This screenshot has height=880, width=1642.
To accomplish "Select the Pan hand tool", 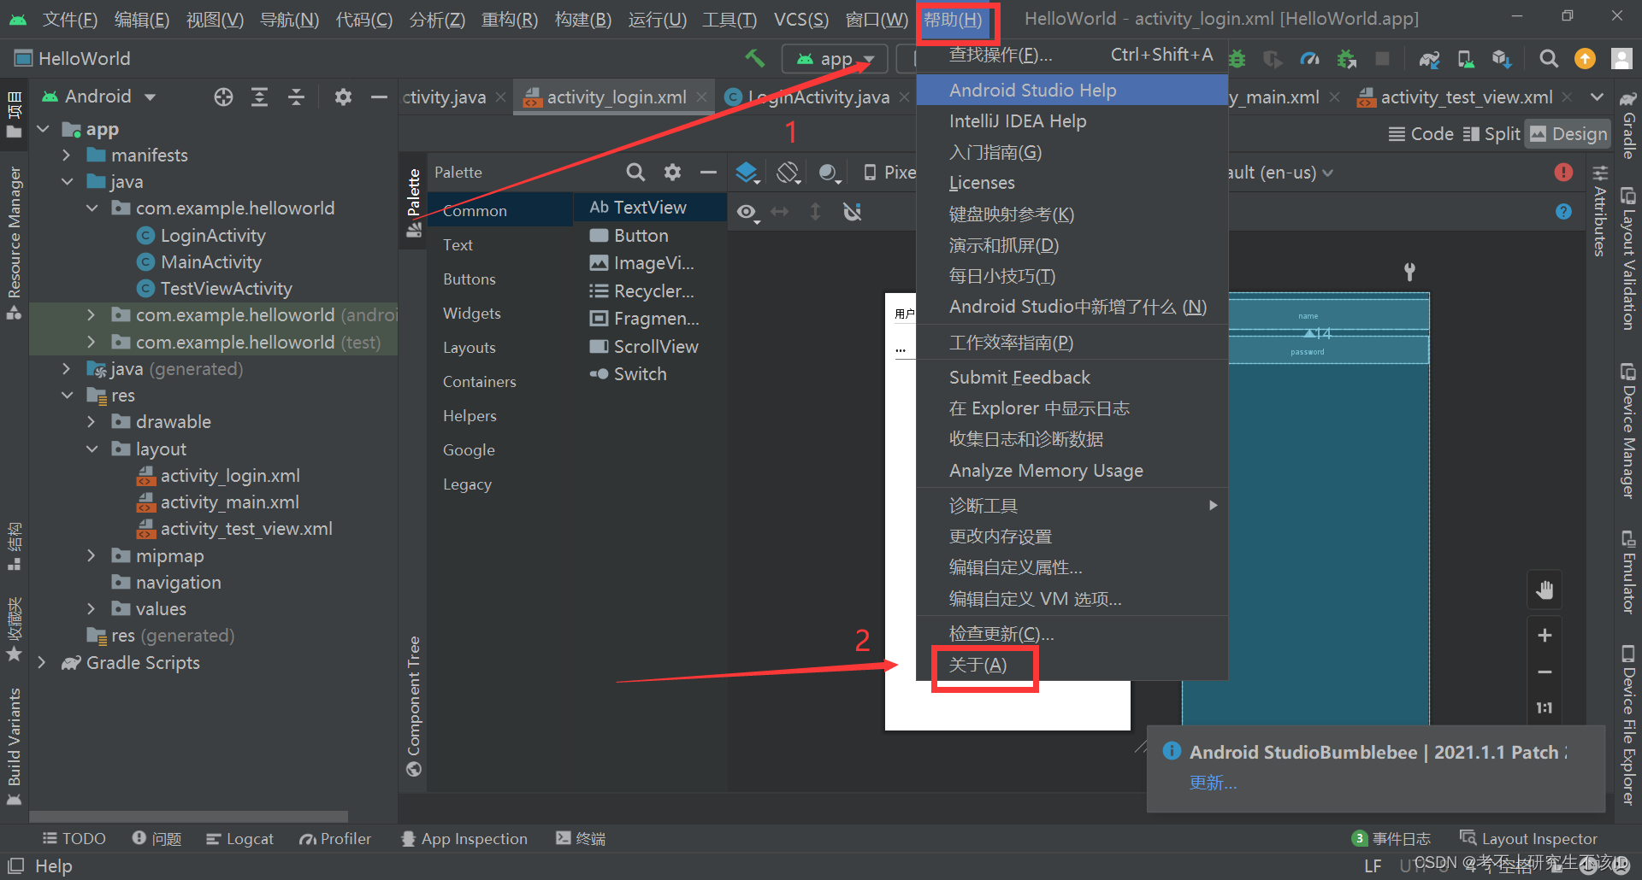I will (1545, 590).
